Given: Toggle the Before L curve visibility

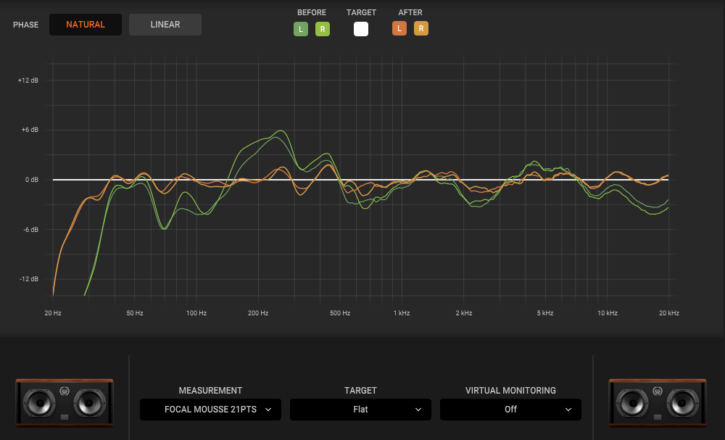Looking at the screenshot, I should coord(301,29).
